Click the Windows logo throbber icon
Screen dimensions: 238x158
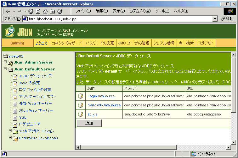tap(230, 11)
